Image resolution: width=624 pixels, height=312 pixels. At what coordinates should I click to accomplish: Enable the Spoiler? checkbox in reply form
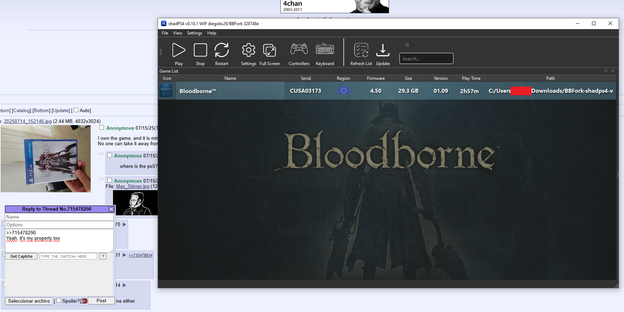(x=59, y=300)
